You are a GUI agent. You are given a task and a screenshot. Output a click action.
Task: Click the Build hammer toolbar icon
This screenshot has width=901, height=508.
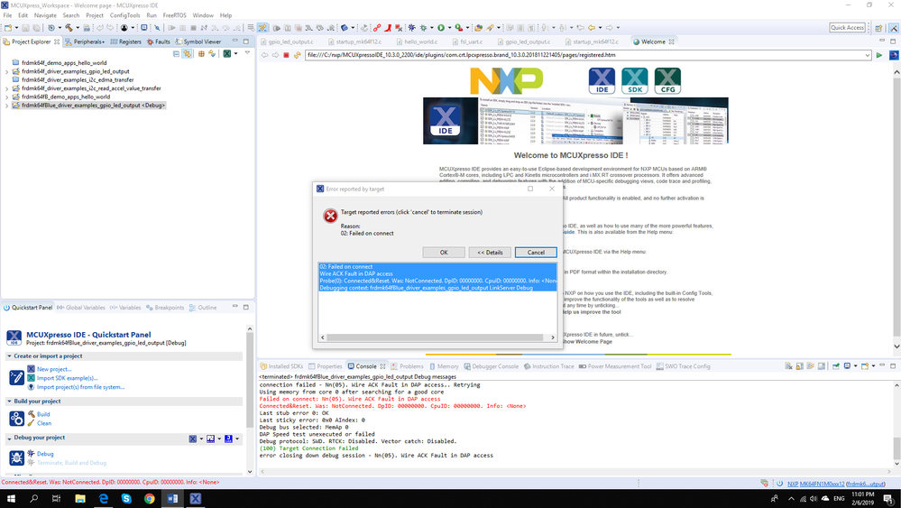(69, 28)
